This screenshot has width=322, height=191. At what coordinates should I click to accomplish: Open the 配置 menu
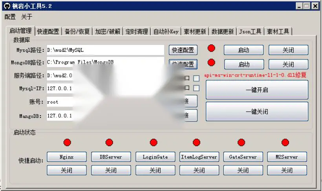tap(10, 17)
